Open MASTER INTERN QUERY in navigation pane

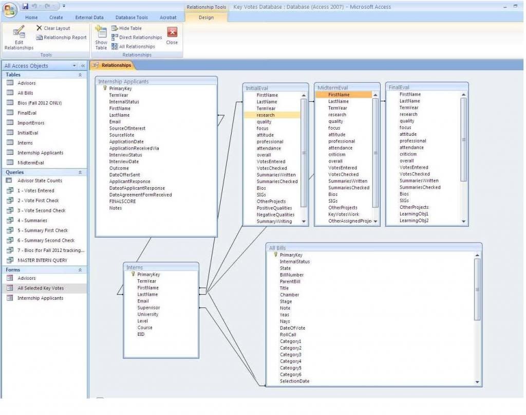coord(42,260)
